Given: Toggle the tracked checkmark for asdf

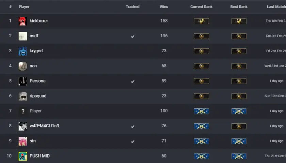Looking at the screenshot, I should pyautogui.click(x=132, y=36).
